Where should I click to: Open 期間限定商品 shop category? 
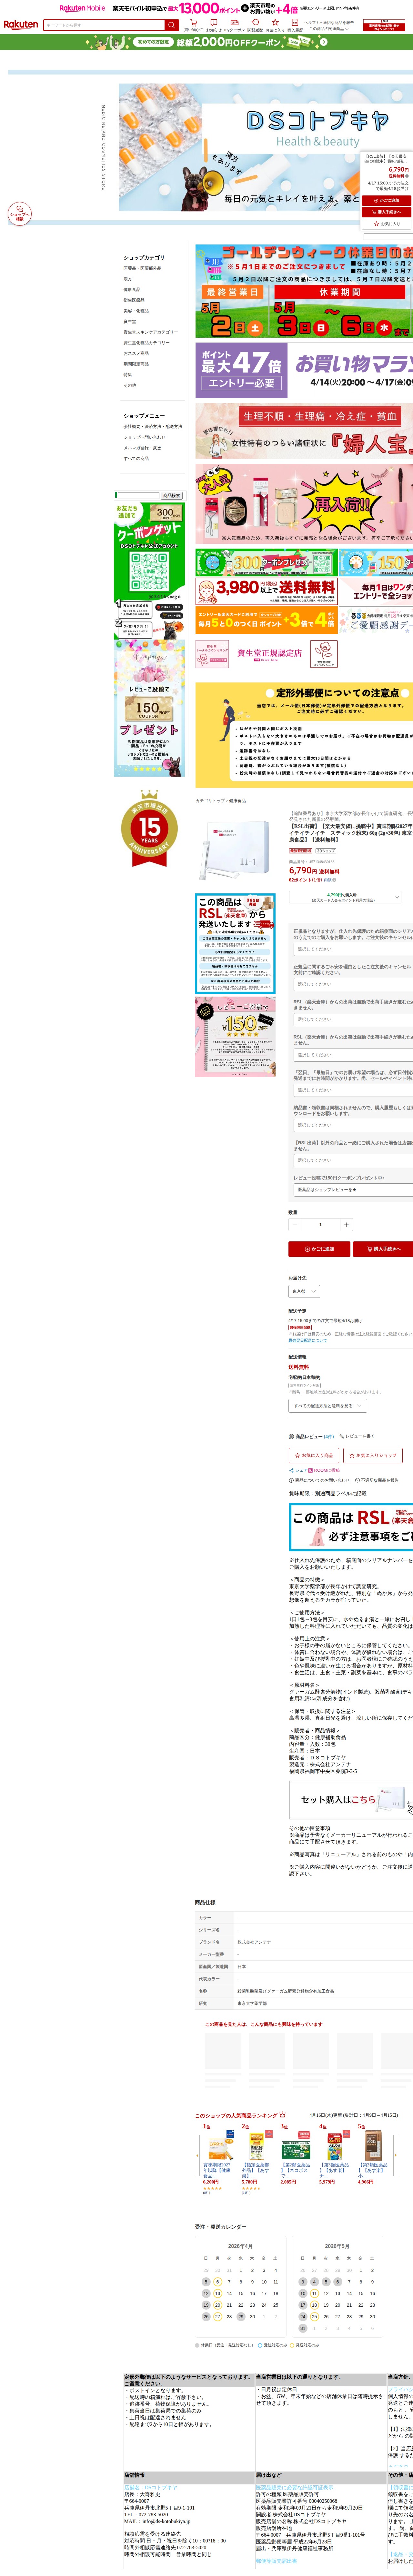(136, 364)
